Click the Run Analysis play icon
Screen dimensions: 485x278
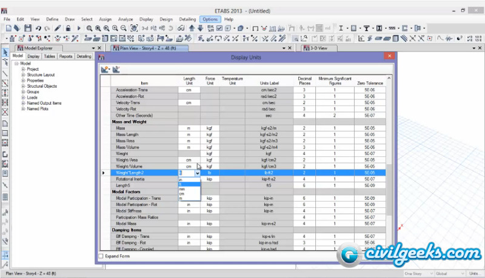click(x=78, y=28)
